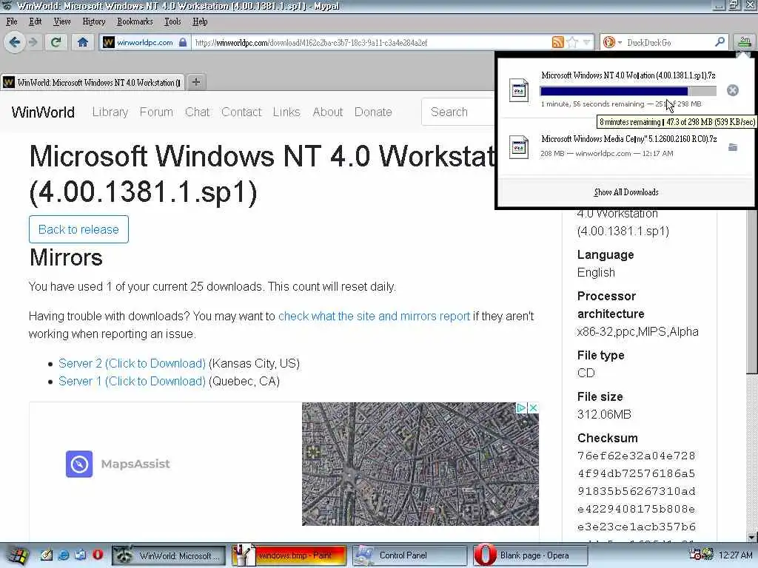
Task: Cancel the Windows NT 4.0 Workstation download
Action: pyautogui.click(x=732, y=90)
